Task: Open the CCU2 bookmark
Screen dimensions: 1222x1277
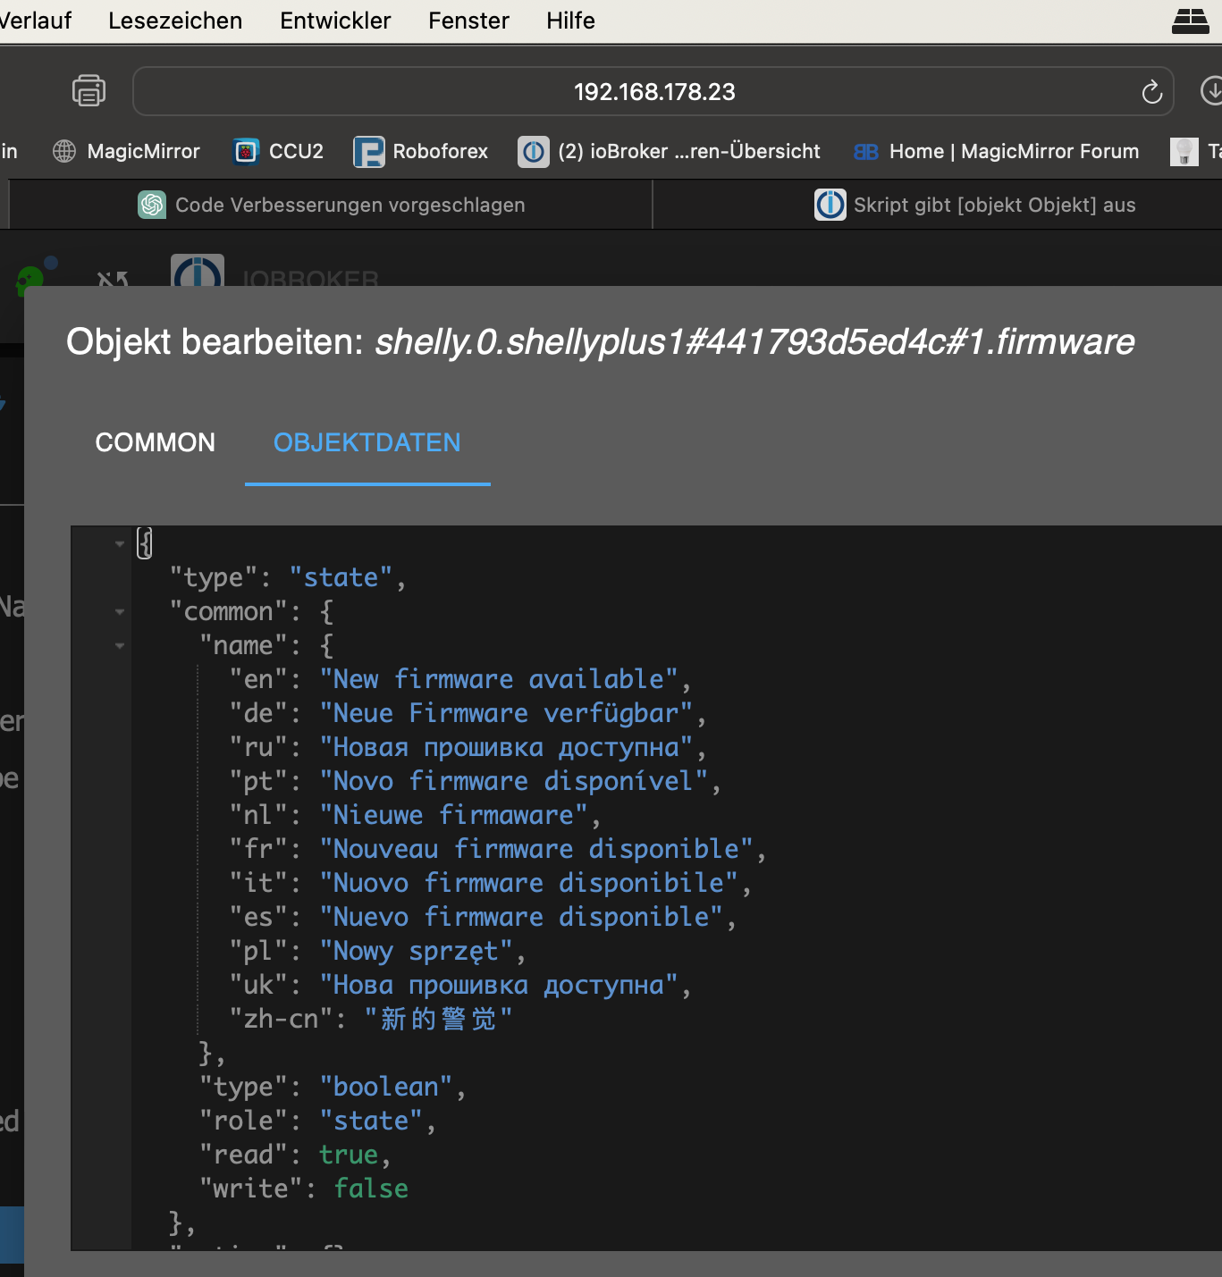Action: (x=278, y=151)
